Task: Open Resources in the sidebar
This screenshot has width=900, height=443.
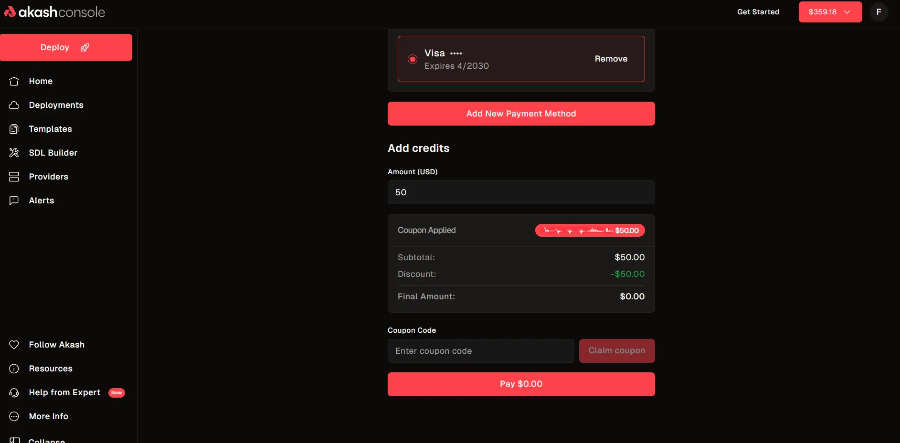Action: point(51,369)
